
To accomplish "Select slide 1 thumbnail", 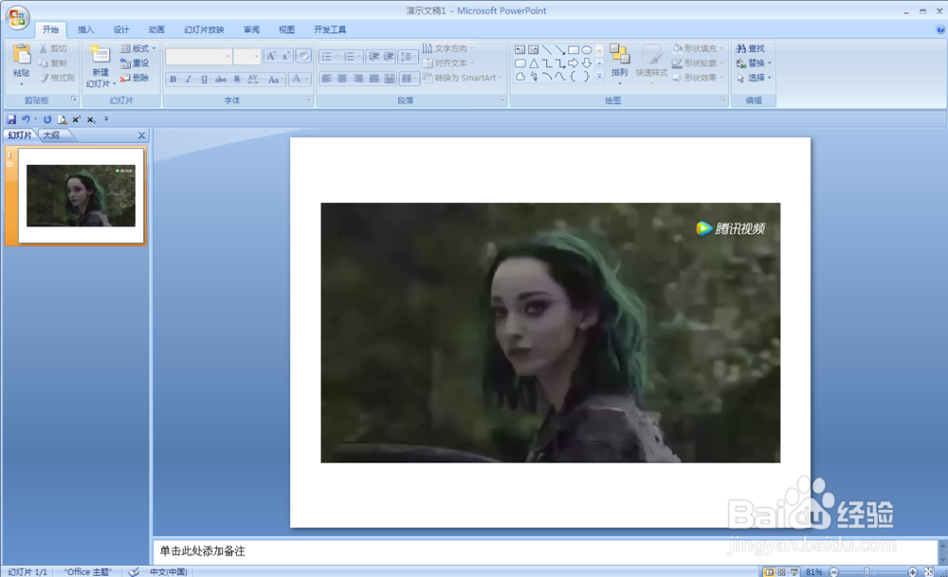I will [x=81, y=196].
